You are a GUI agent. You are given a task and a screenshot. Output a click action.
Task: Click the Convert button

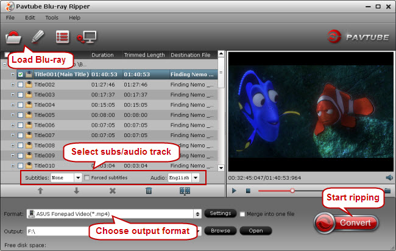(x=346, y=223)
